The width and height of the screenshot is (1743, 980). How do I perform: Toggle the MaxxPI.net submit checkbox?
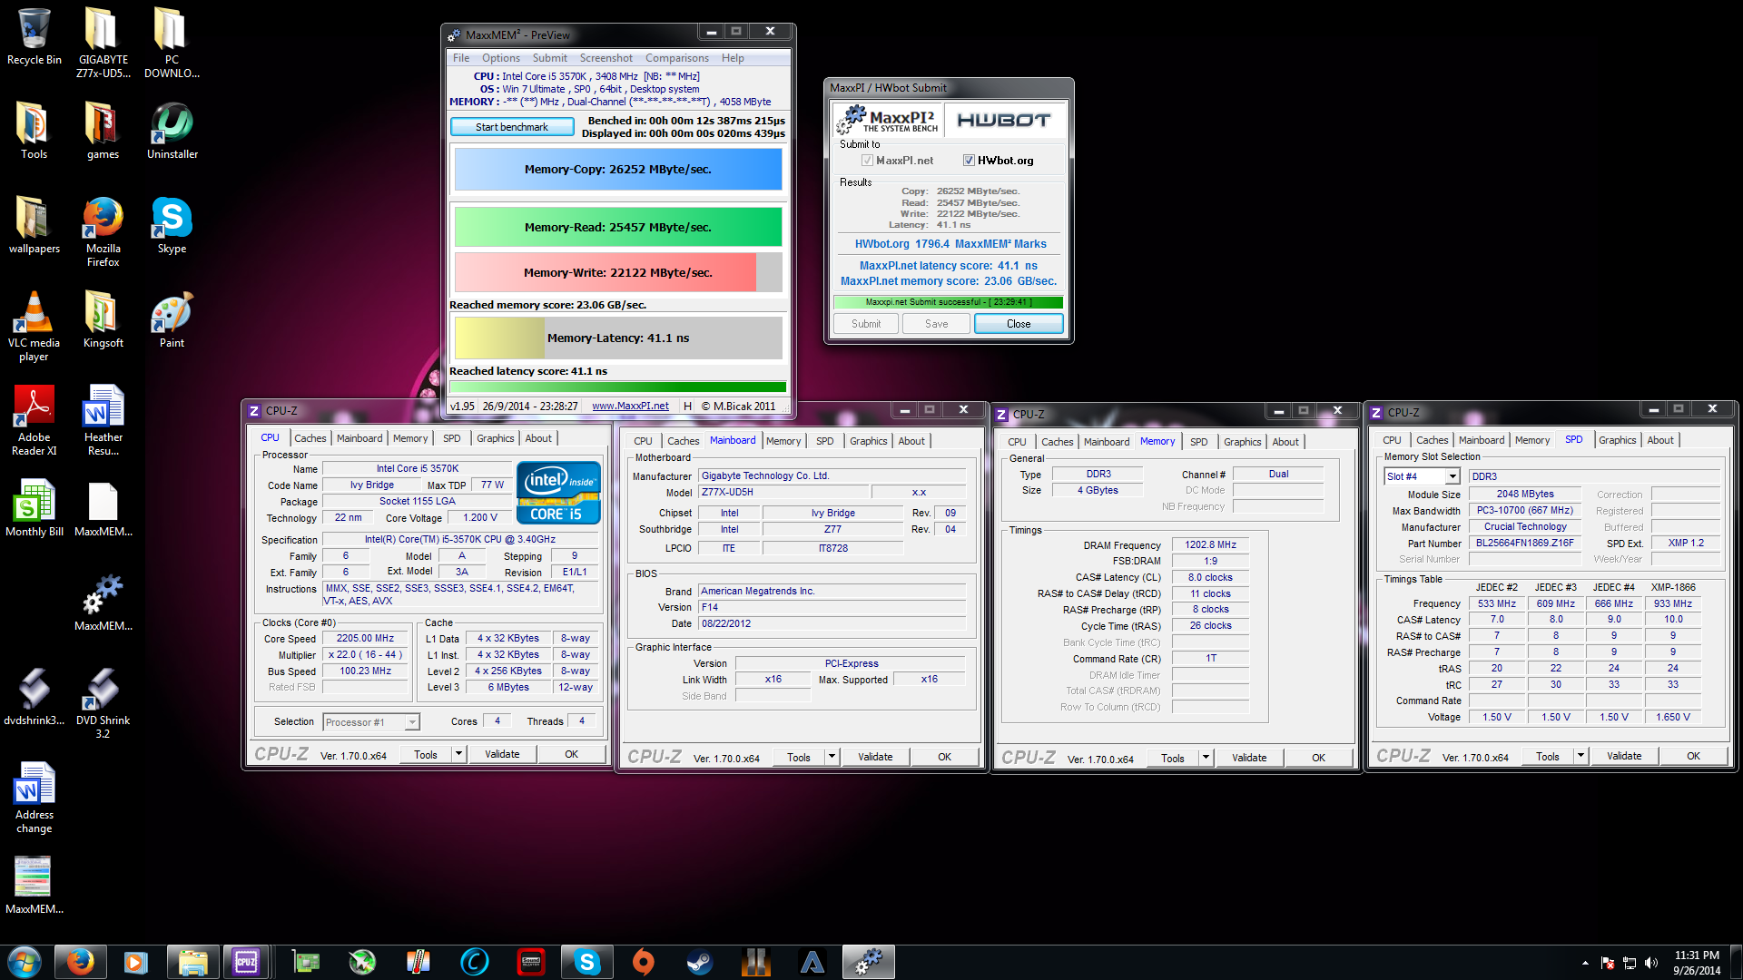click(x=867, y=161)
